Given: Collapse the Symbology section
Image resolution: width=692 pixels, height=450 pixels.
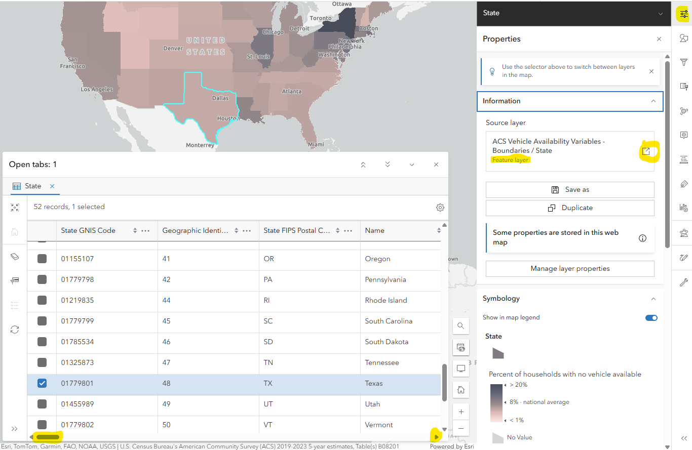Looking at the screenshot, I should pyautogui.click(x=653, y=299).
